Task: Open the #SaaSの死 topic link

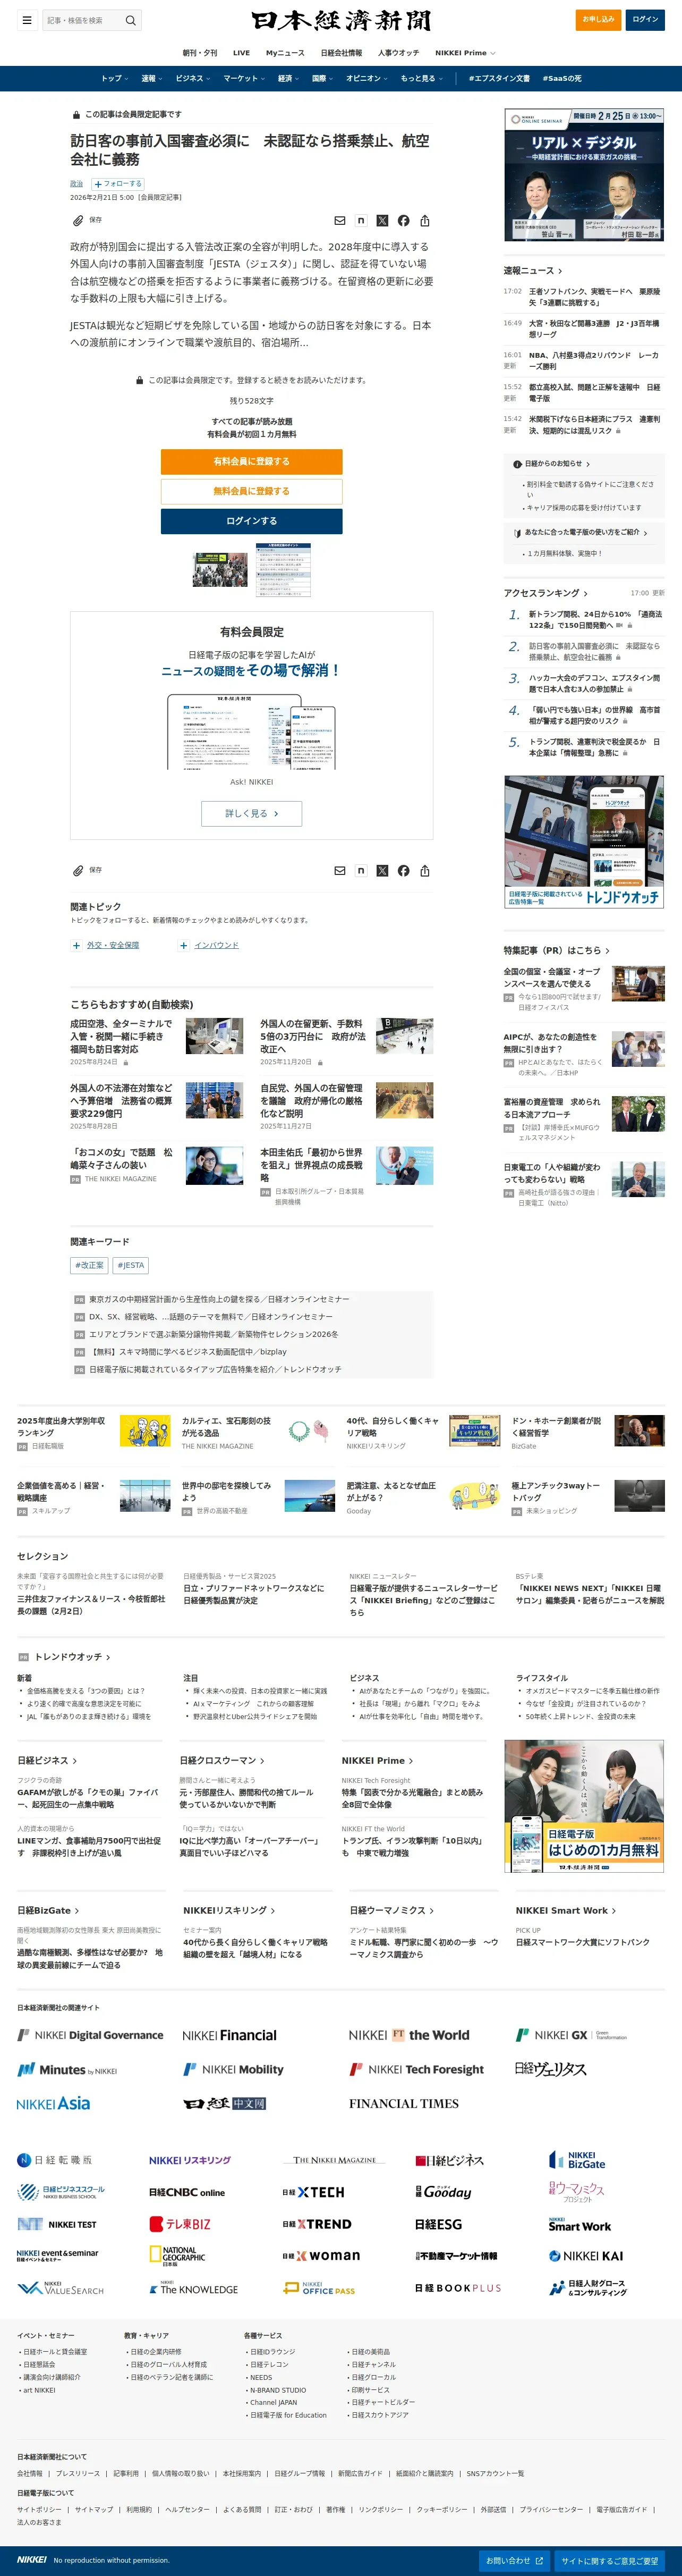Action: [562, 78]
